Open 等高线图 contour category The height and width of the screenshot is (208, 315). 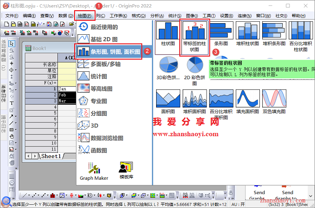pyautogui.click(x=114, y=88)
